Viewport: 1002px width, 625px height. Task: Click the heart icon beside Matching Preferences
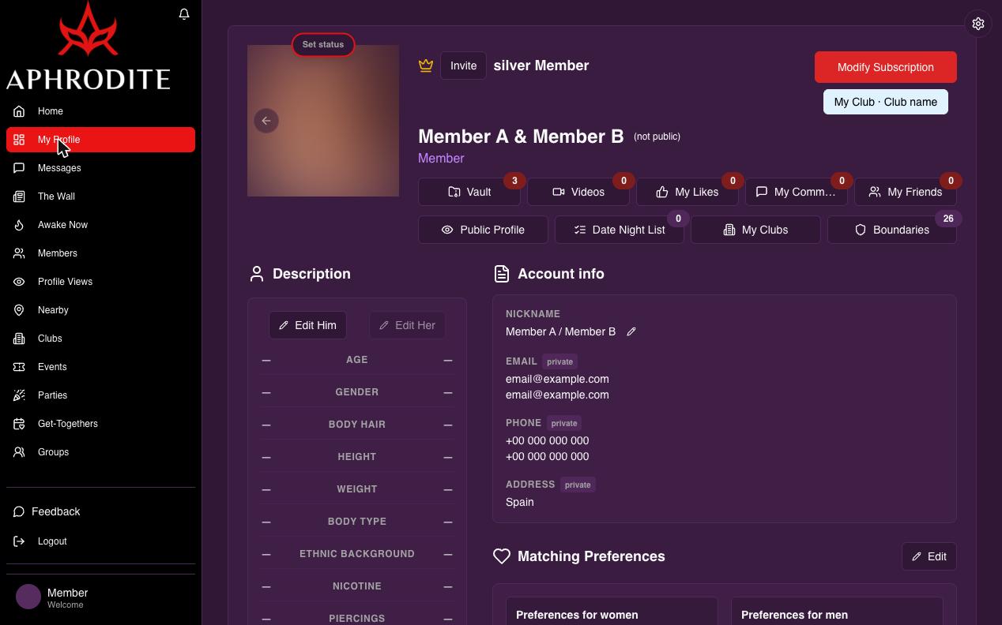(x=501, y=556)
